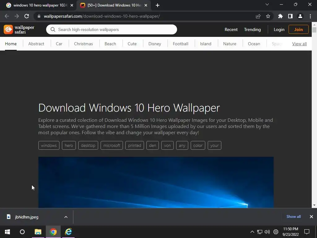This screenshot has height=238, width=317.
Task: Select the Download Windows 10 Hero tab
Action: click(114, 5)
